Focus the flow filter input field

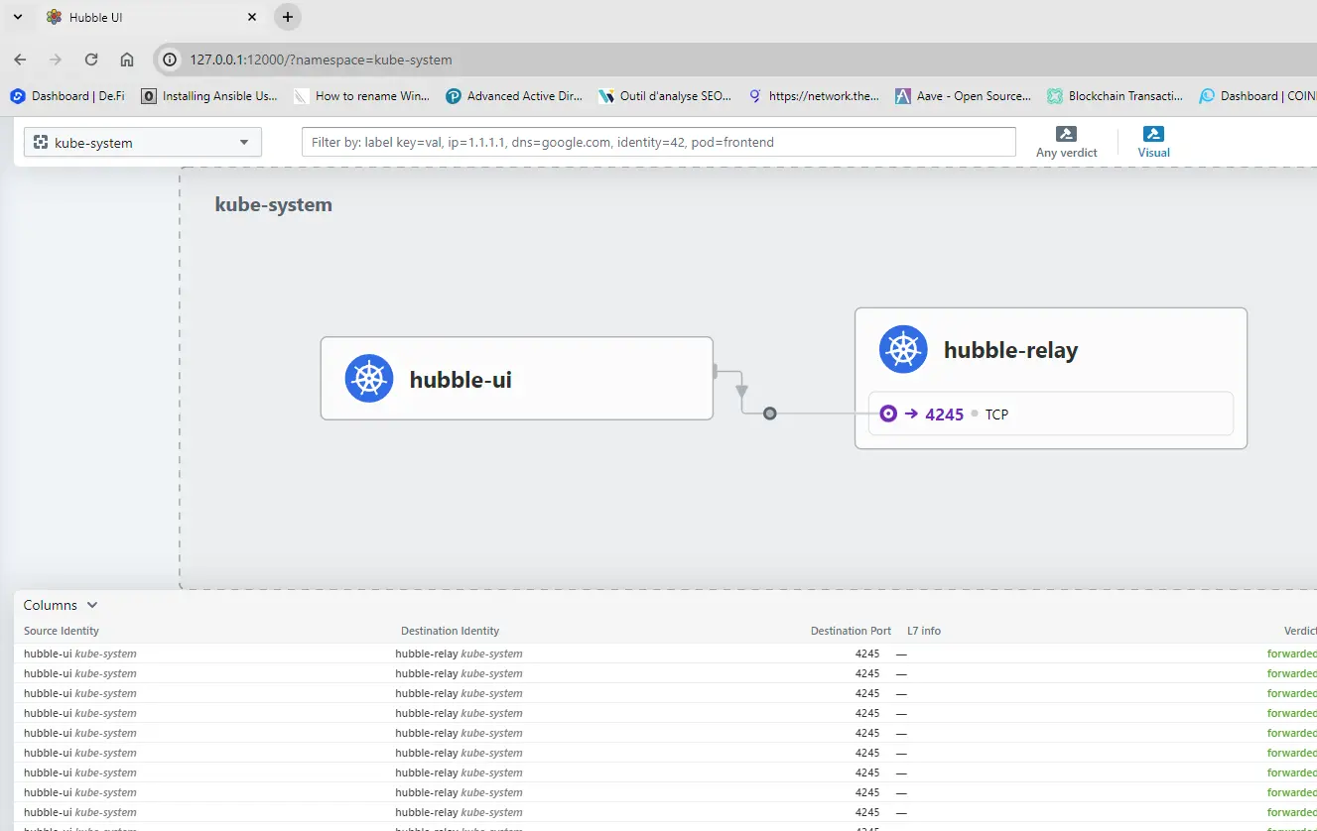point(659,142)
